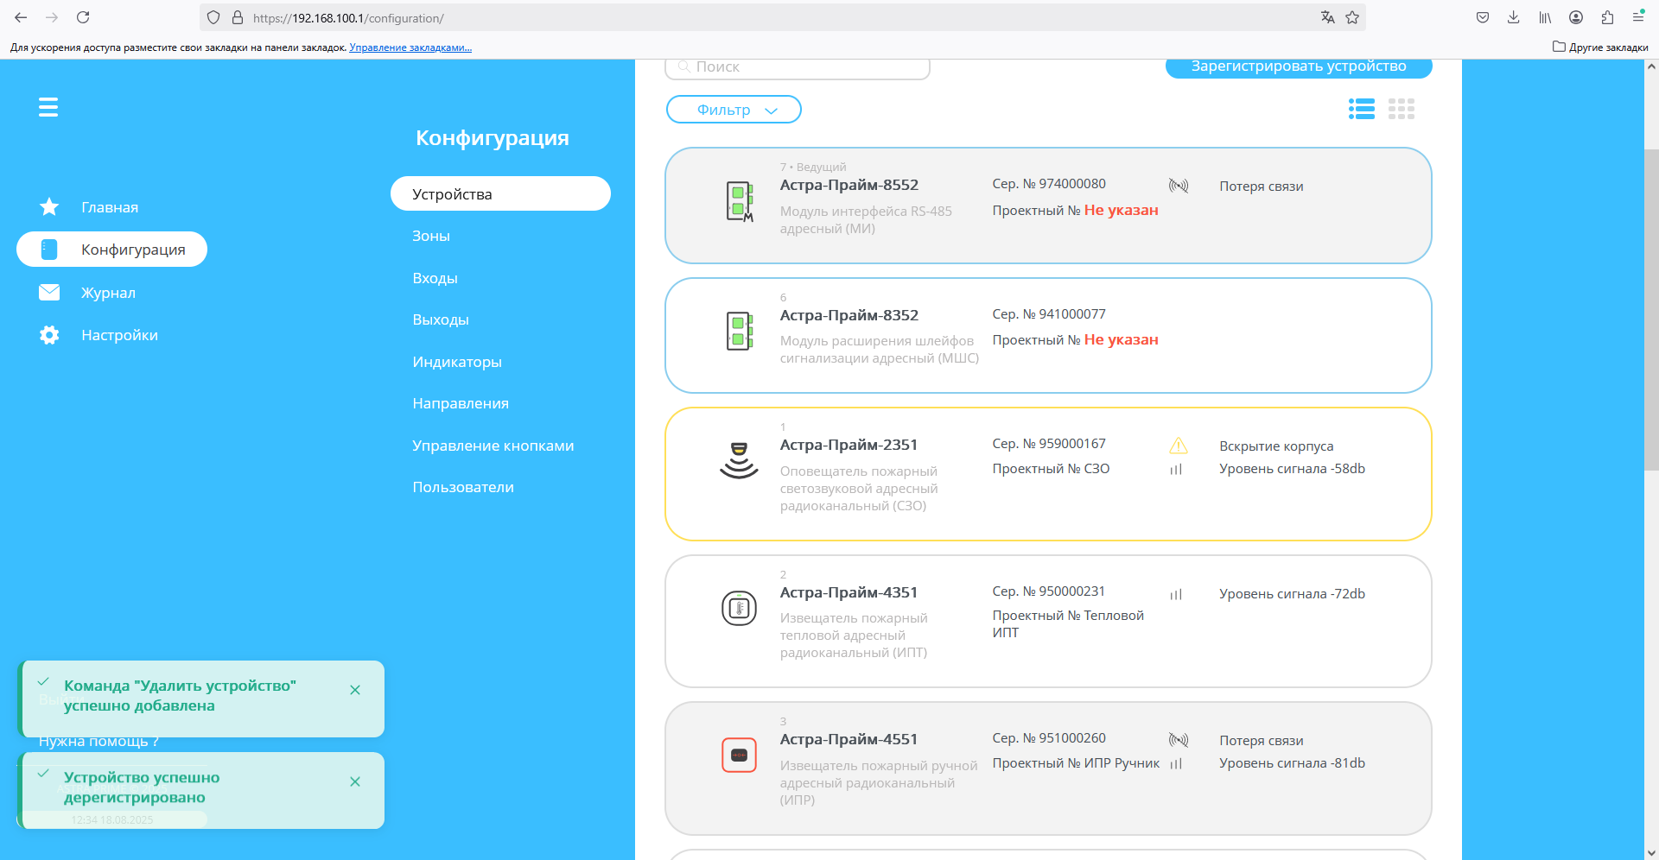Screen dimensions: 1659x860
Task: Click signal bars icon on Астра-Прайм-2351 card
Action: 1176,469
